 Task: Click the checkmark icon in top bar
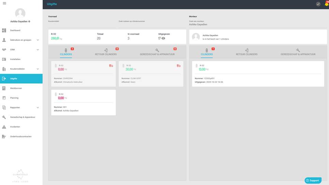point(318,4)
